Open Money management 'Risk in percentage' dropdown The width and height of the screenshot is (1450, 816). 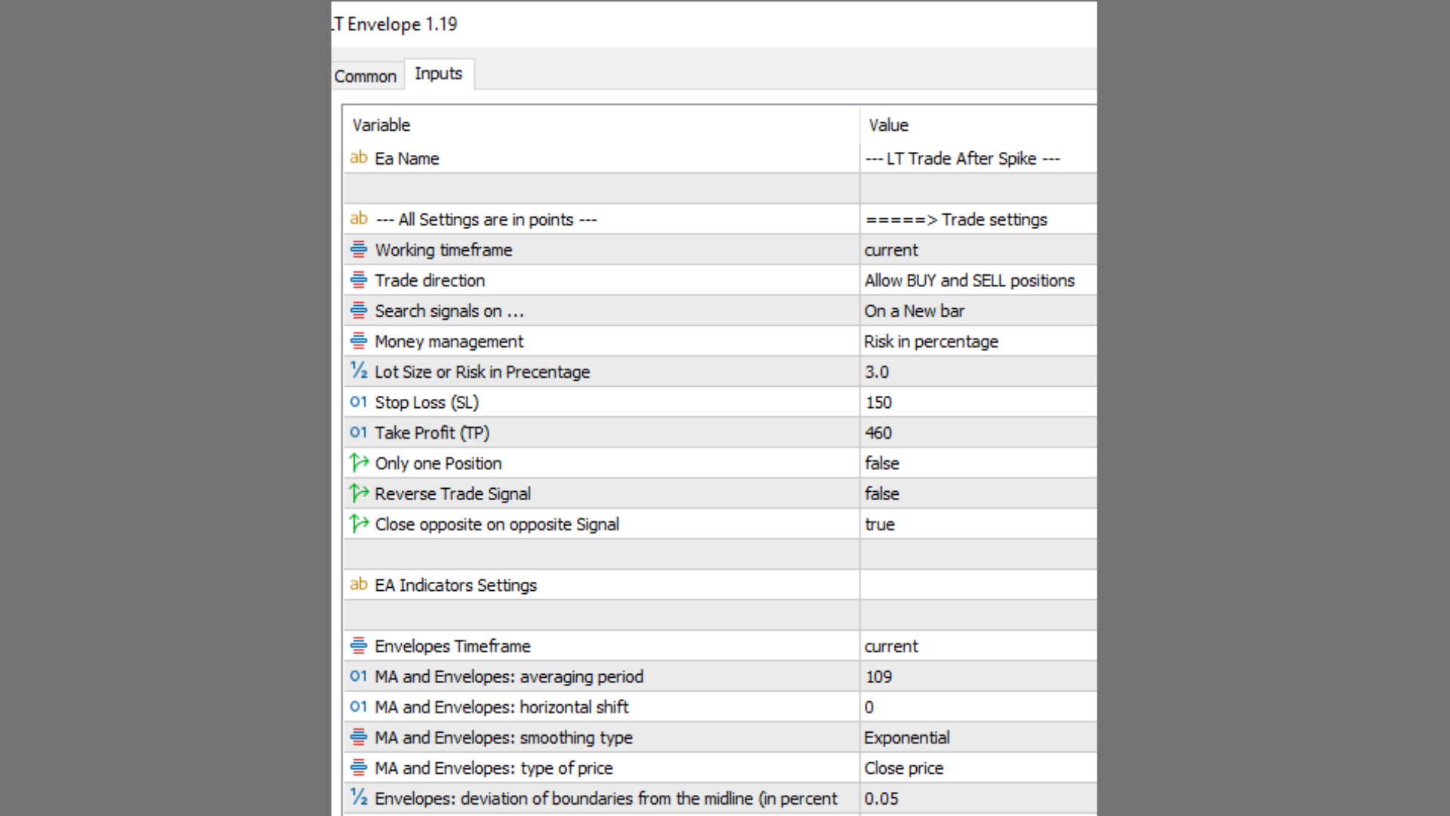point(931,342)
